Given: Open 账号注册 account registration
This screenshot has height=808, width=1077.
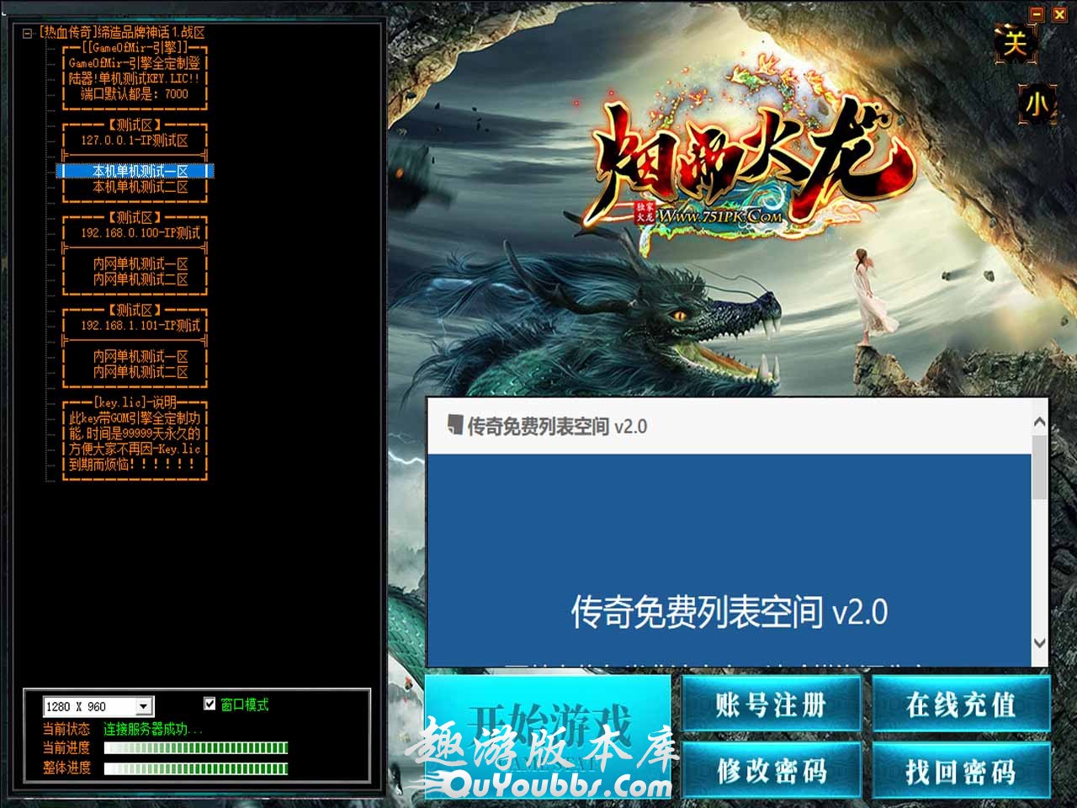Looking at the screenshot, I should coord(772,704).
